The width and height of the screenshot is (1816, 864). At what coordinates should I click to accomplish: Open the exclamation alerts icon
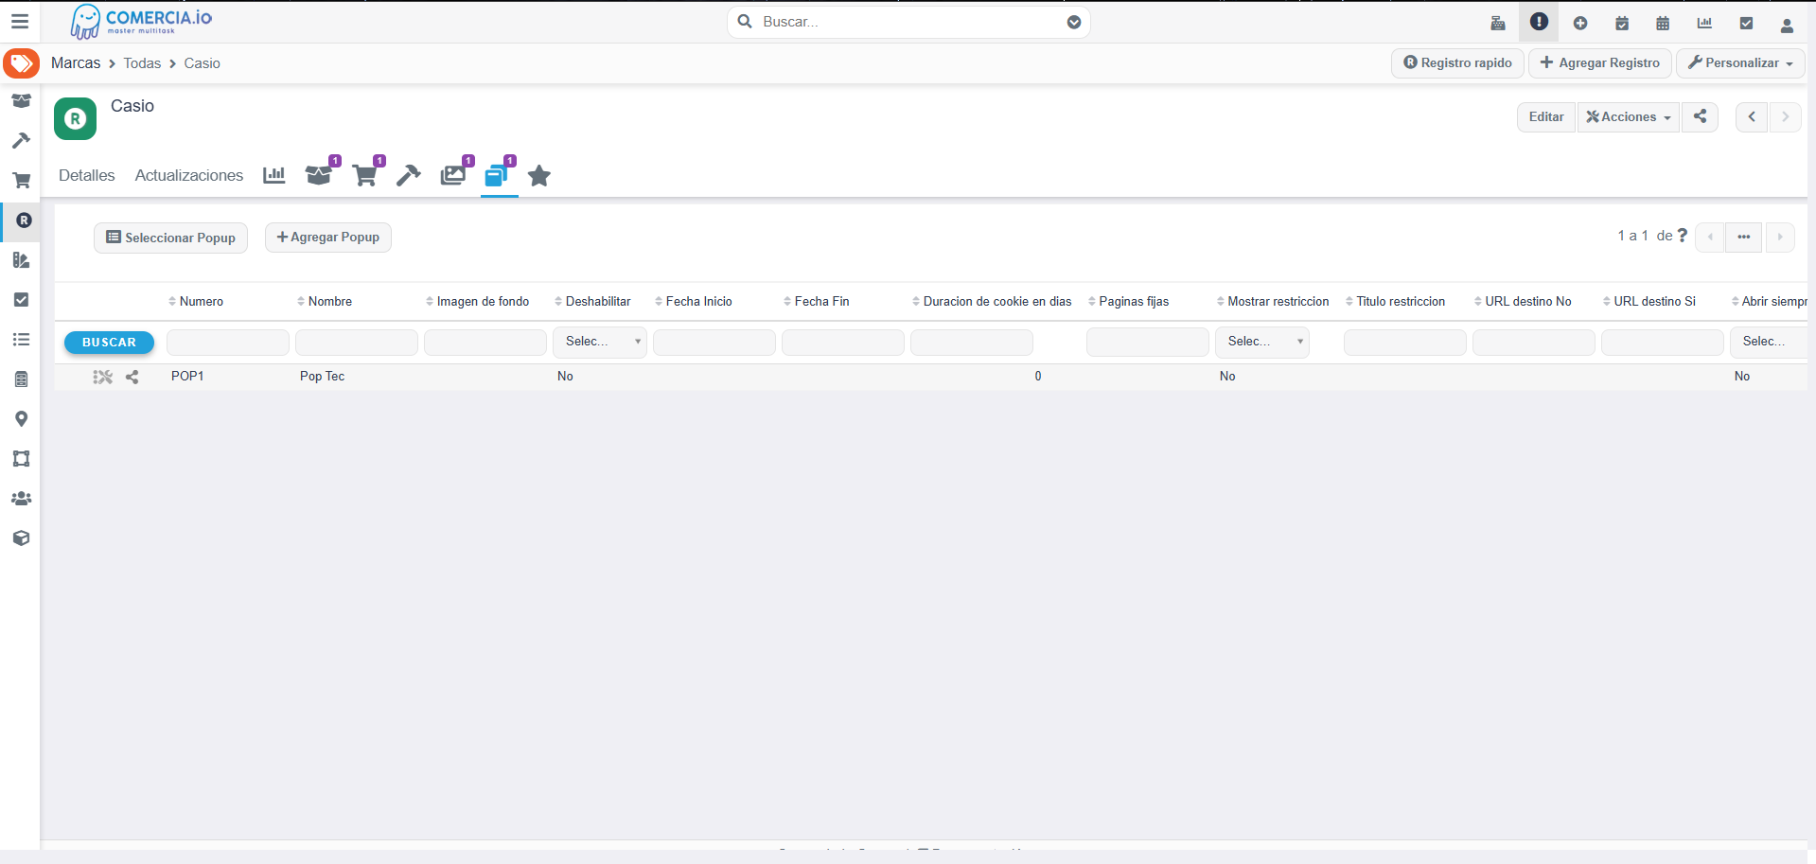(x=1539, y=22)
